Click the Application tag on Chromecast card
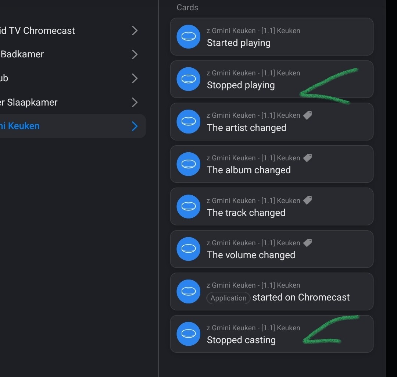 (228, 298)
